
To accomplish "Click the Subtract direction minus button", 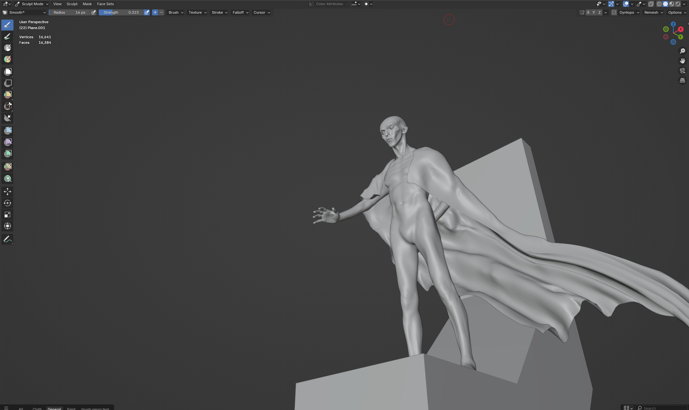I will pyautogui.click(x=161, y=12).
